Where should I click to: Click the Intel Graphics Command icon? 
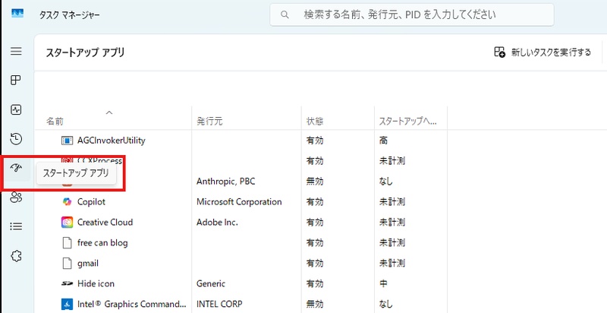tap(68, 305)
